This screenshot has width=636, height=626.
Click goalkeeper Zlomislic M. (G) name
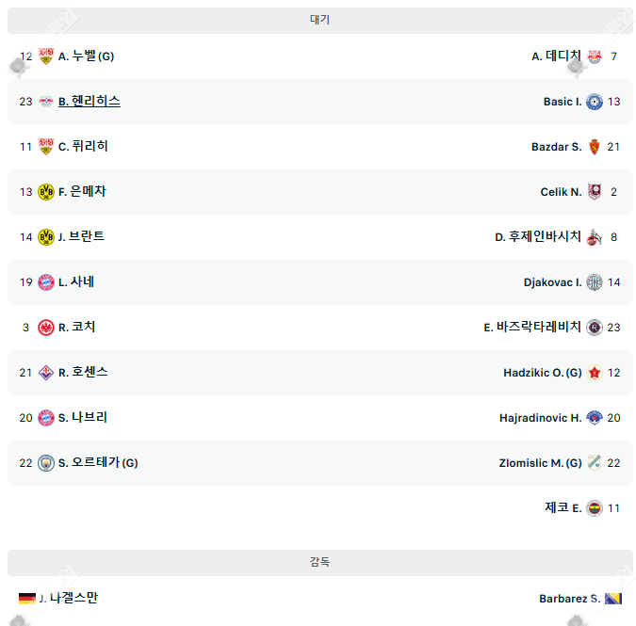[x=540, y=463]
